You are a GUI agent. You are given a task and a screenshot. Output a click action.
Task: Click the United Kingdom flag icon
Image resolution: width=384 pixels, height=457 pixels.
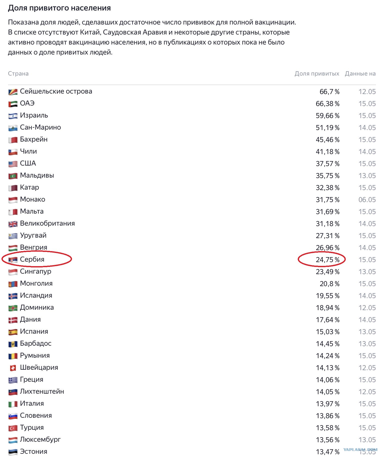click(x=13, y=224)
